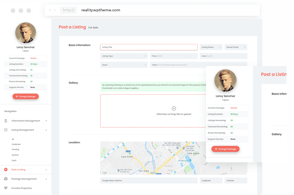This screenshot has width=294, height=195.
Task: Open the Listing Status dropdown
Action: 211,47
